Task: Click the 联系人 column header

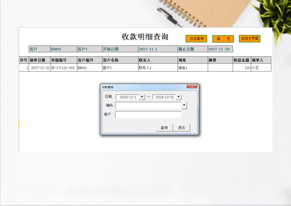Action: (x=158, y=60)
